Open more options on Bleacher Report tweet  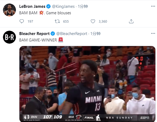(x=153, y=33)
